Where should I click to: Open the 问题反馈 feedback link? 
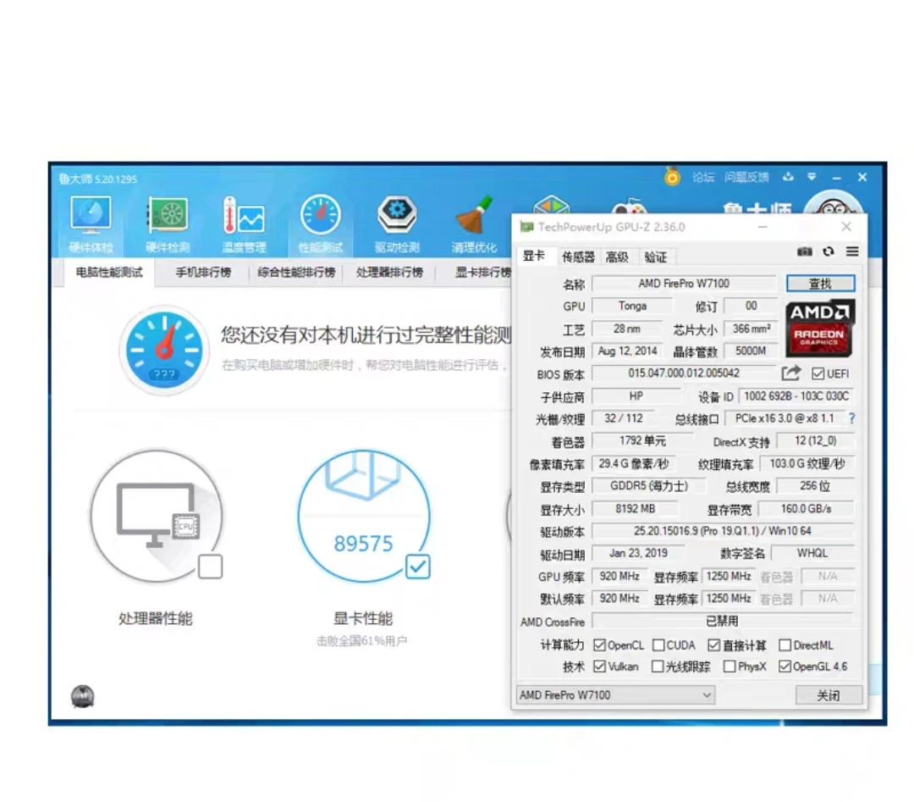pos(746,177)
